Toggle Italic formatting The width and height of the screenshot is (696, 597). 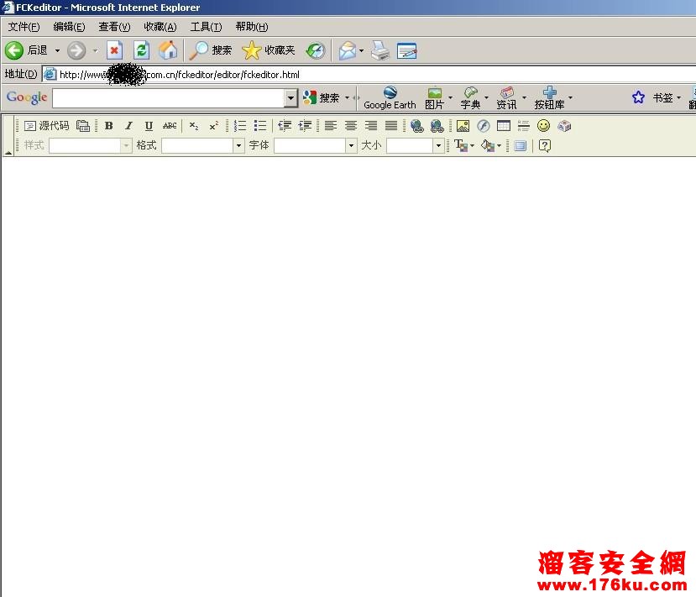(x=128, y=126)
